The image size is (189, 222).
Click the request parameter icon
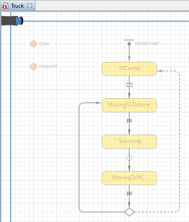point(33,66)
